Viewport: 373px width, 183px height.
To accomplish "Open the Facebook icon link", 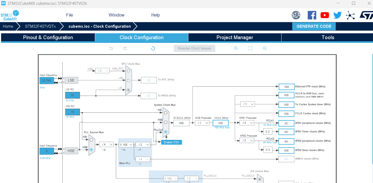I will click(x=312, y=15).
